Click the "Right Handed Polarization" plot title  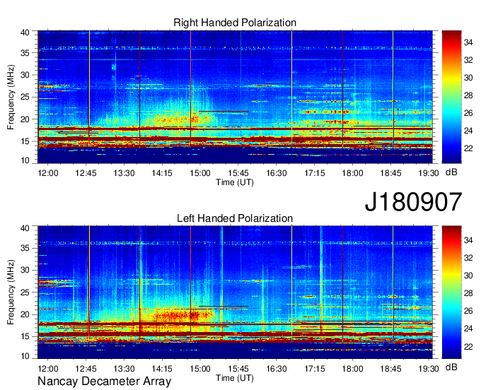(x=235, y=23)
